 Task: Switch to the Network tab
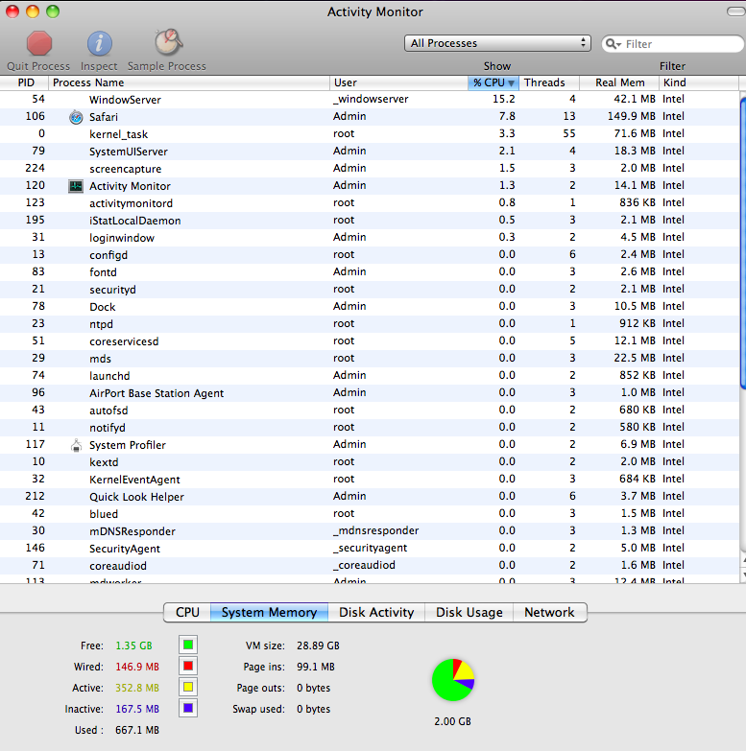pos(549,612)
